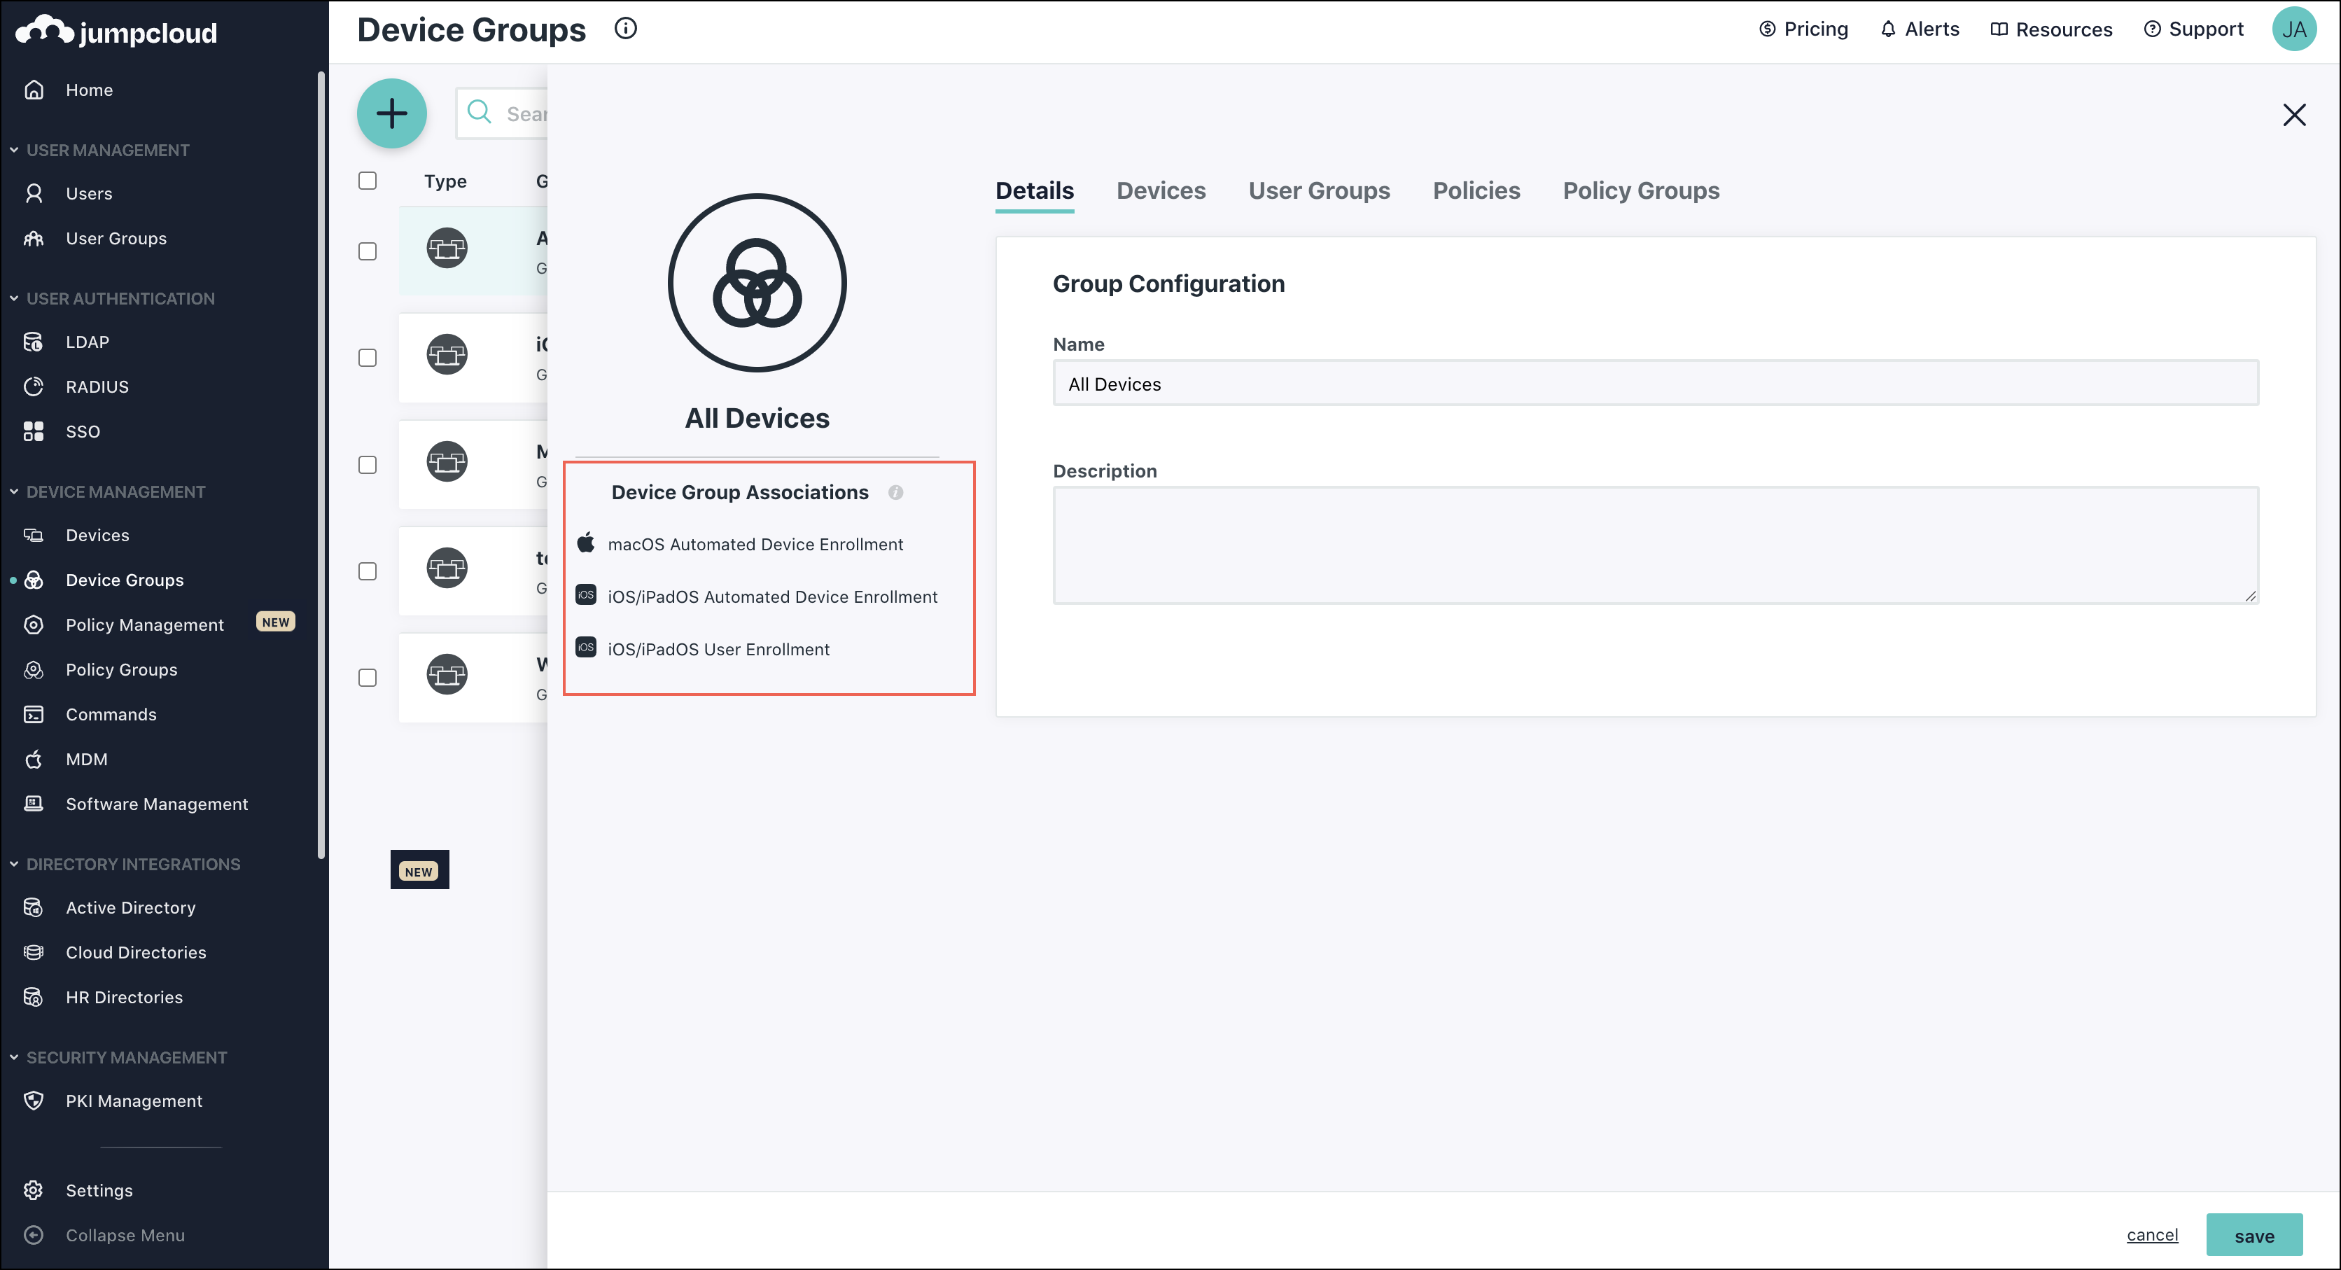The image size is (2341, 1270).
Task: Click the add device group plus button
Action: (391, 113)
